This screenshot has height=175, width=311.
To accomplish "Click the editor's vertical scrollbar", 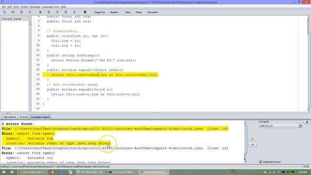I will [309, 64].
